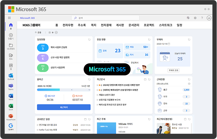Open the 쪽지 16 tile
The width and height of the screenshot is (217, 139).
click(137, 55)
